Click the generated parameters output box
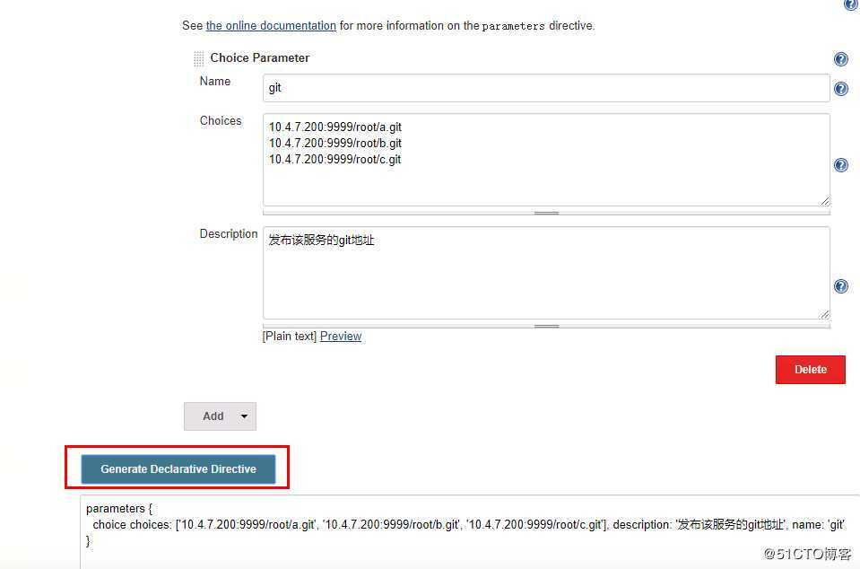 coord(470,531)
